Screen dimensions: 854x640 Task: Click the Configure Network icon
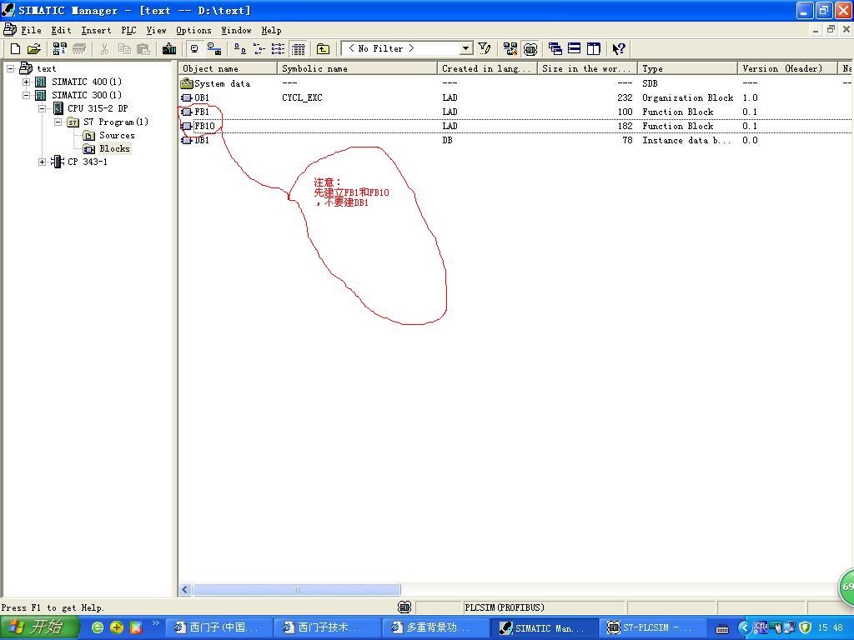coord(510,49)
